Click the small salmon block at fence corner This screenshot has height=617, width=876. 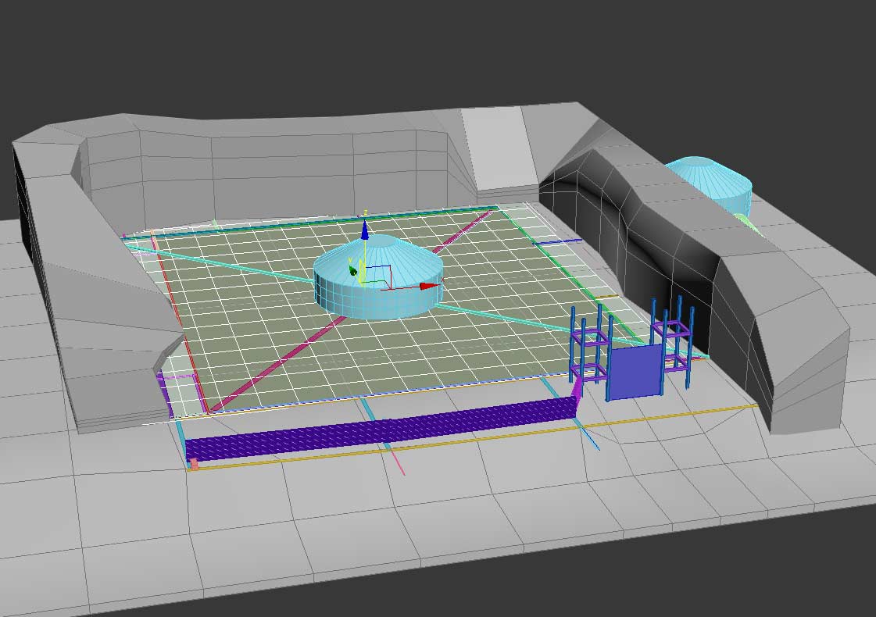coord(194,464)
